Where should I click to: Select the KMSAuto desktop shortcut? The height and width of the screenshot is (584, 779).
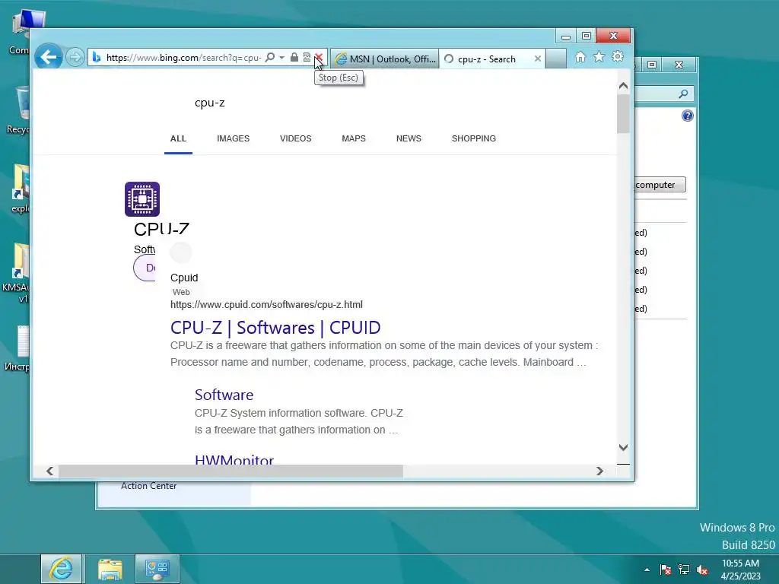click(x=17, y=272)
